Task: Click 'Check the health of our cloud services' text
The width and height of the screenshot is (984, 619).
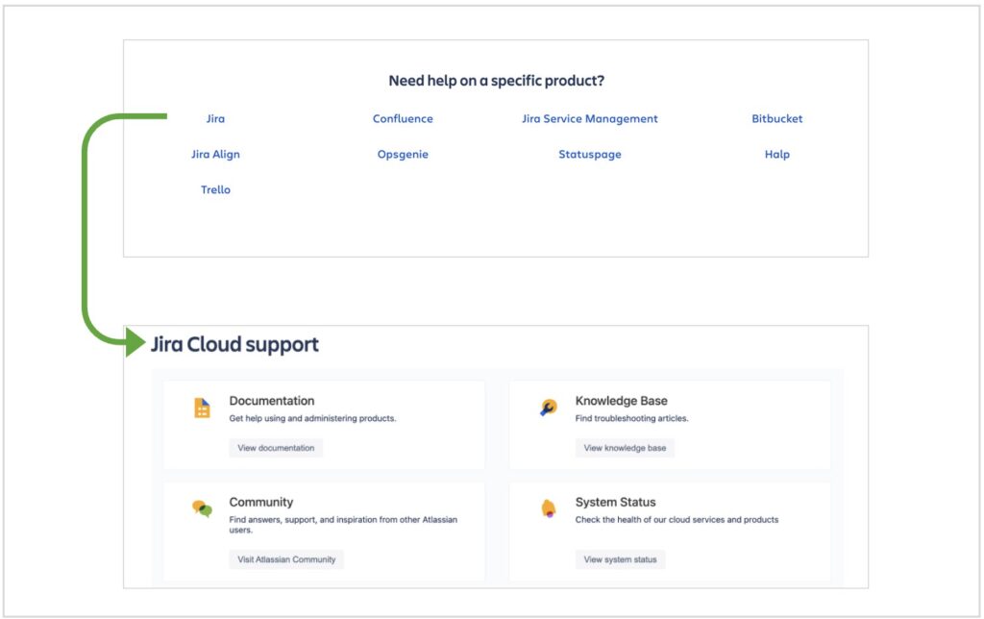Action: 676,520
